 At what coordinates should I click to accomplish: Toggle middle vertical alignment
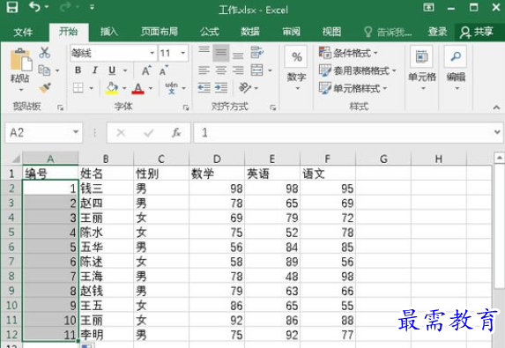221,53
